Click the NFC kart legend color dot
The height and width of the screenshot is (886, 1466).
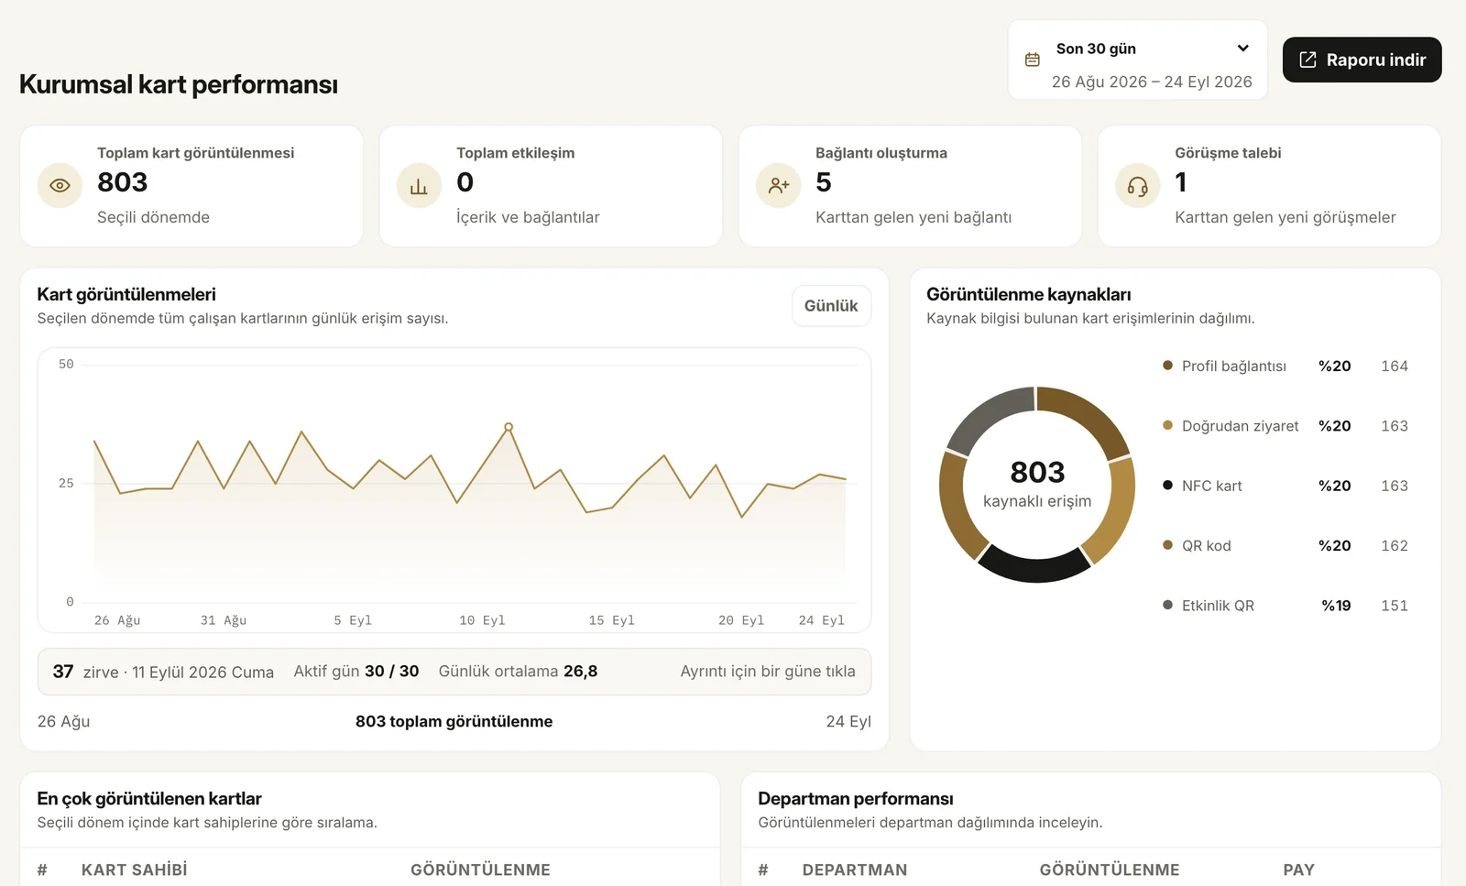point(1167,485)
